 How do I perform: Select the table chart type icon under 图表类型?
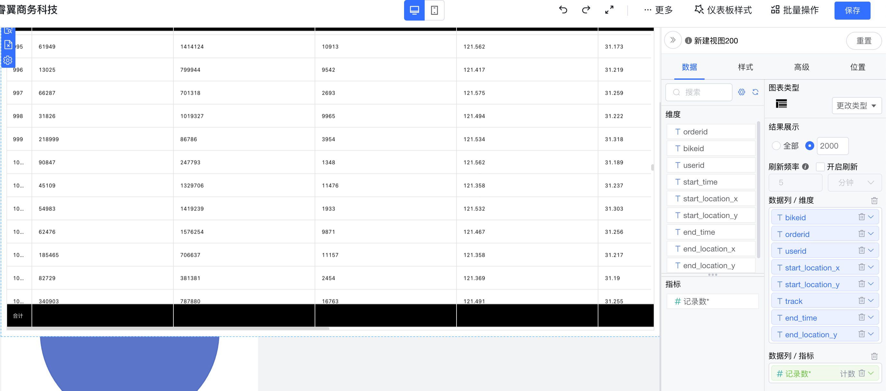click(x=781, y=104)
